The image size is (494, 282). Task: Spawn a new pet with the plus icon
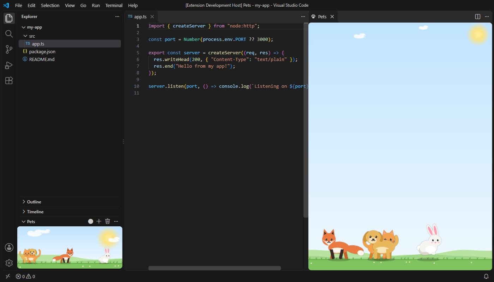coord(99,221)
